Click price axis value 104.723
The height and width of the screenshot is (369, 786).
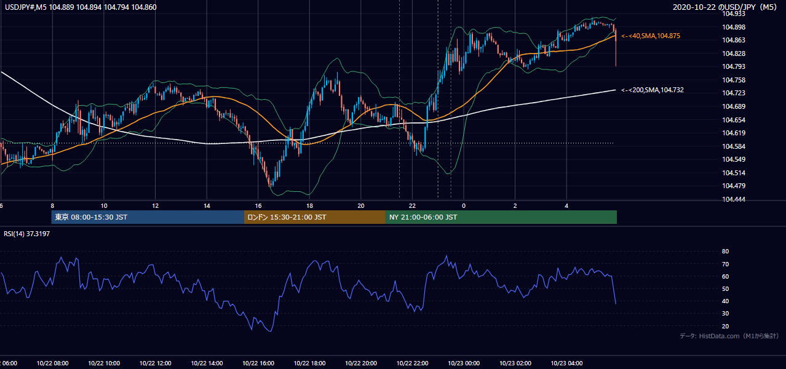click(x=733, y=93)
